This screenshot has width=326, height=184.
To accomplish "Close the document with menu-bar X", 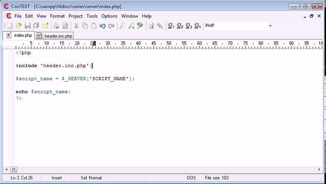I will point(319,16).
